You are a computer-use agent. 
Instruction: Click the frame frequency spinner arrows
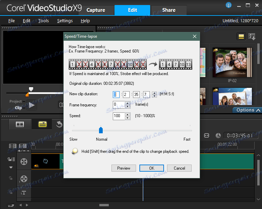(128, 105)
